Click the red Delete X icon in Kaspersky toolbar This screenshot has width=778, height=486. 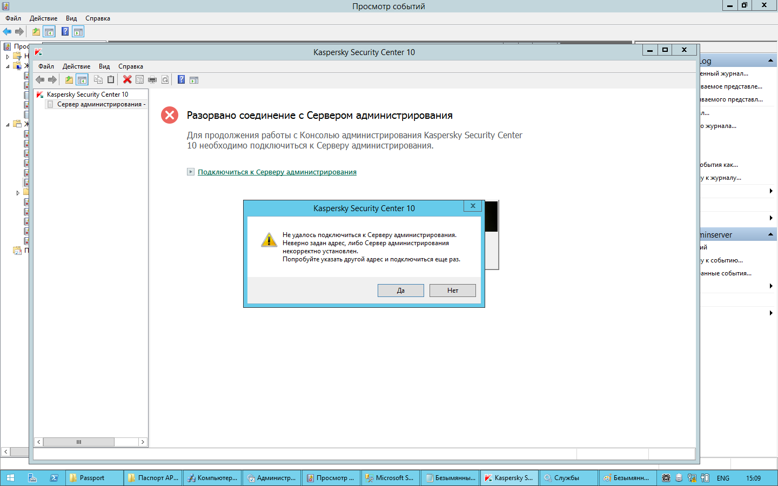point(128,80)
